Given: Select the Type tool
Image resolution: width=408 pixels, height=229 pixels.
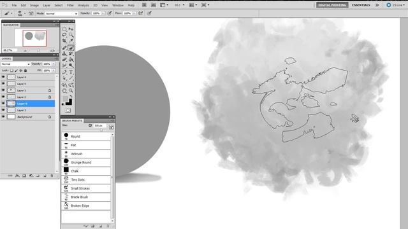Looking at the screenshot, I should pos(71,72).
